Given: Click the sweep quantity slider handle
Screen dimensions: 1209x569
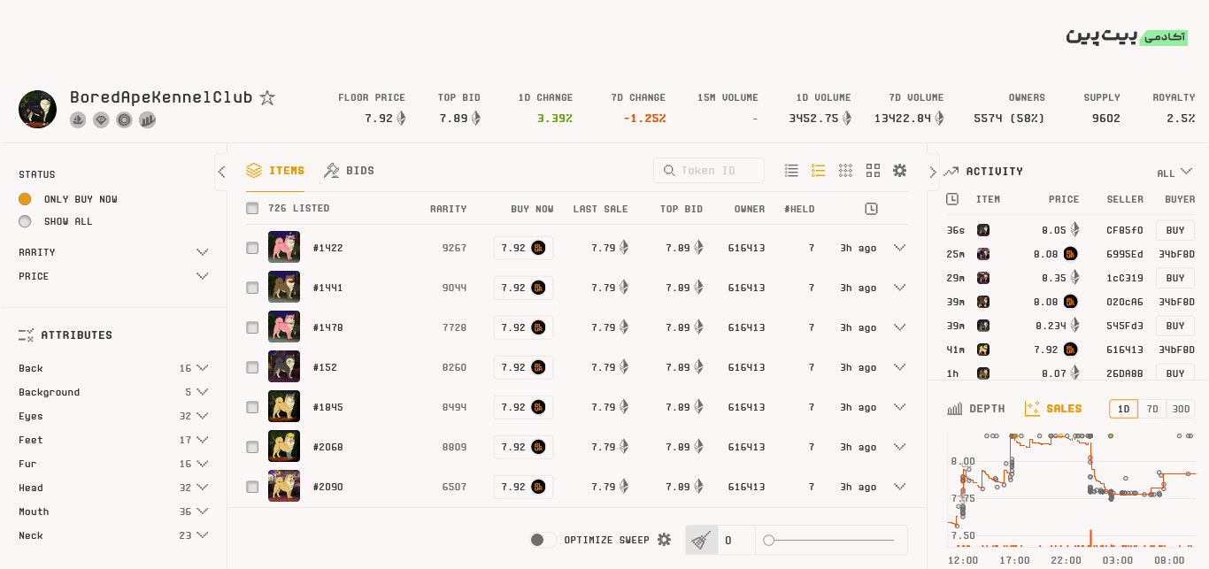Looking at the screenshot, I should tap(768, 540).
